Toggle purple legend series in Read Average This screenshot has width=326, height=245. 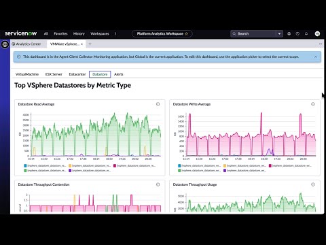[90, 170]
